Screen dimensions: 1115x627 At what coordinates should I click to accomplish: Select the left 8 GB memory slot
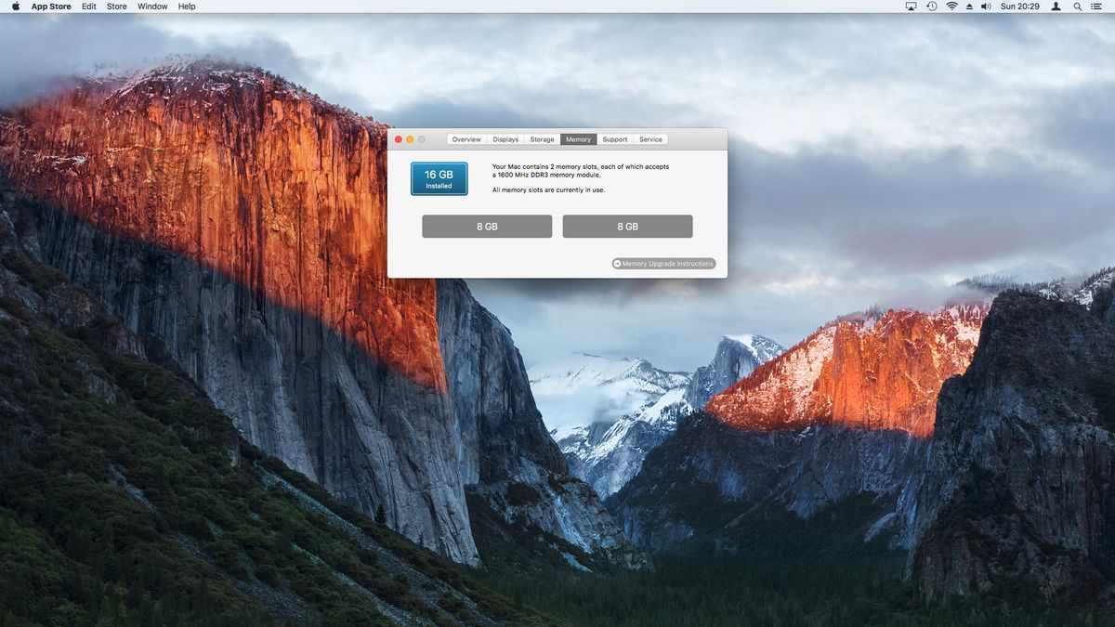[486, 226]
